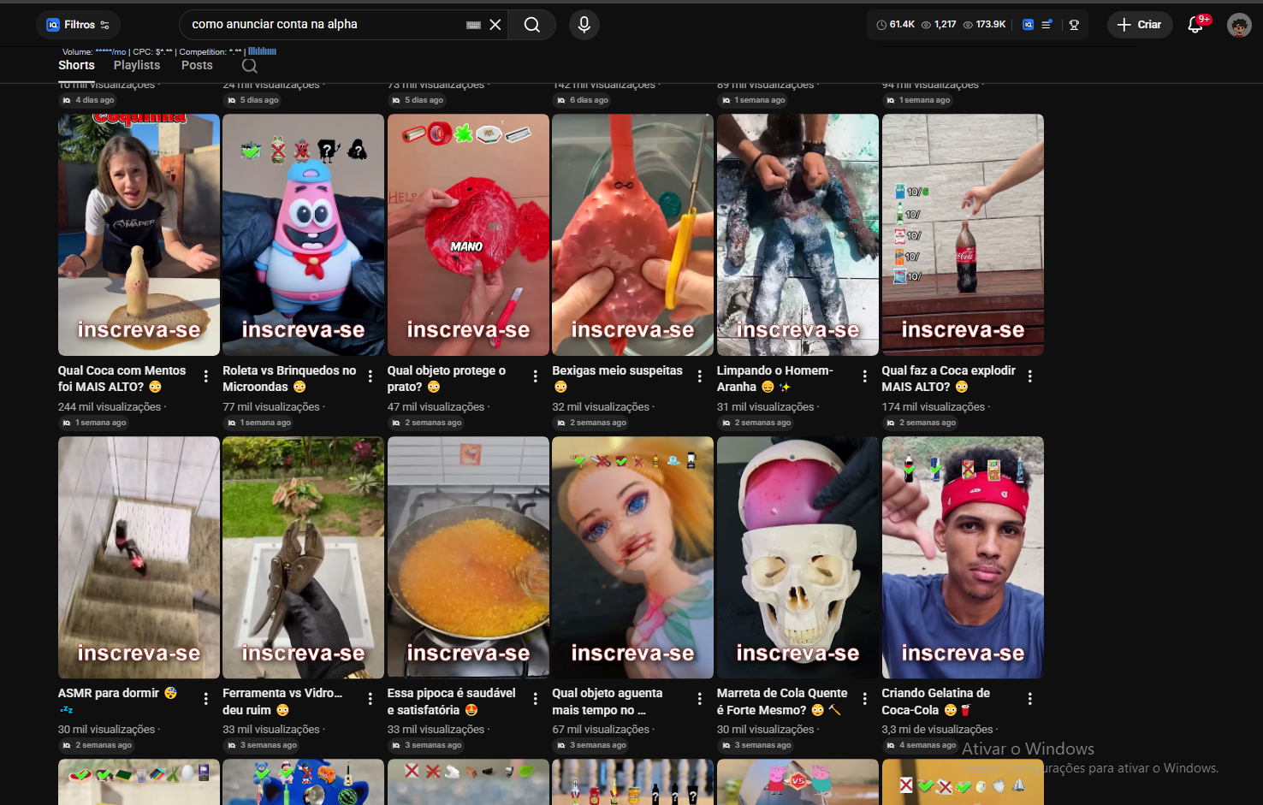Open the account avatar menu
This screenshot has width=1263, height=805.
[x=1239, y=25]
